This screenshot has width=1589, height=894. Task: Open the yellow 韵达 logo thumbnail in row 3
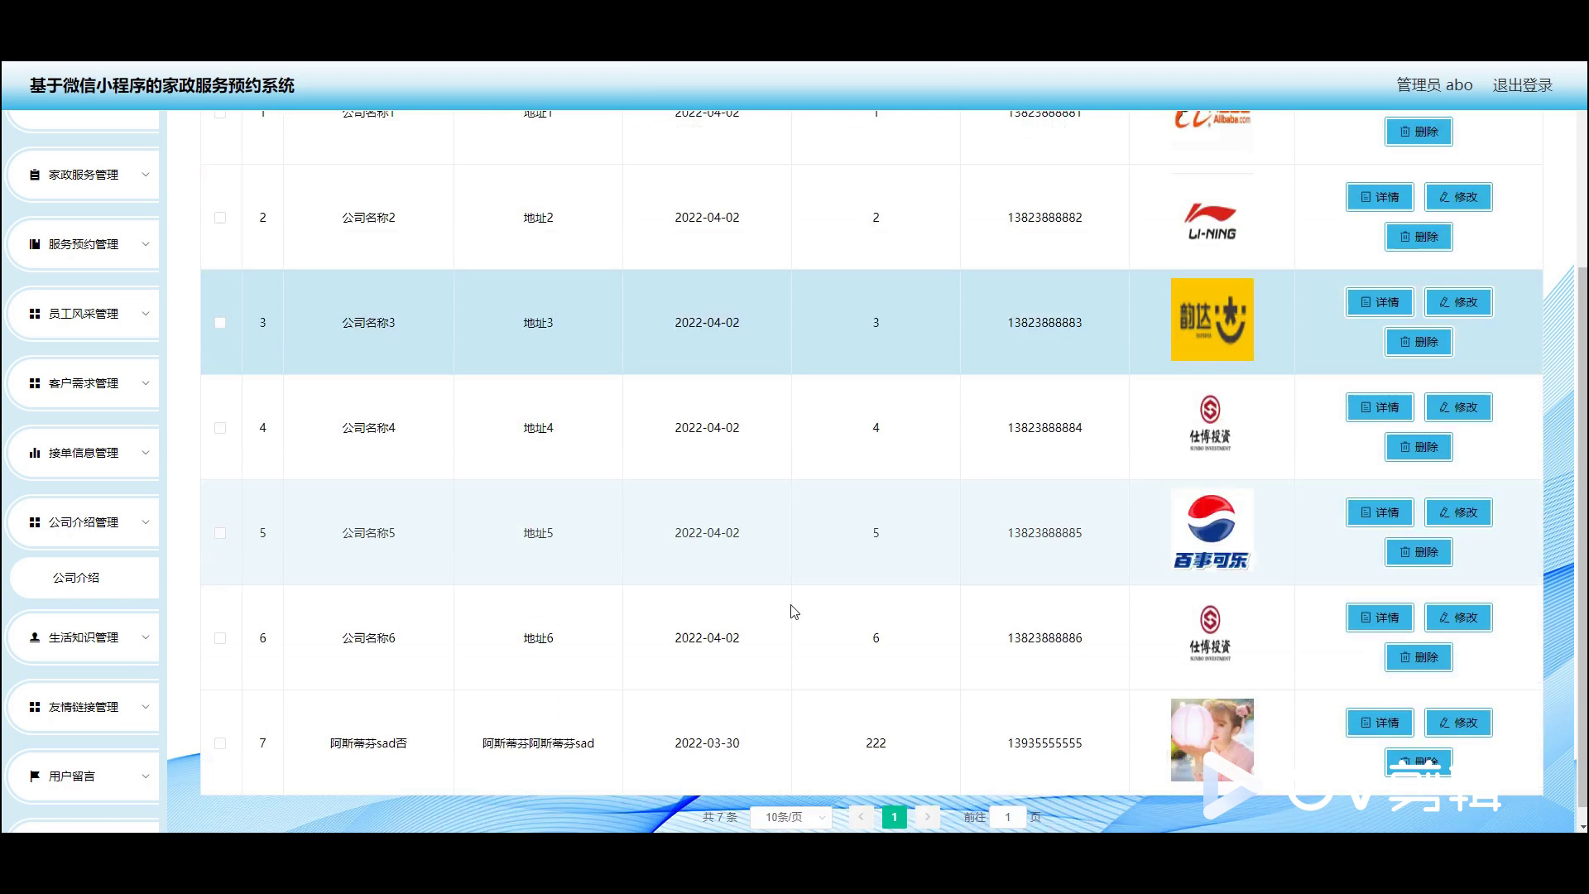coord(1212,320)
